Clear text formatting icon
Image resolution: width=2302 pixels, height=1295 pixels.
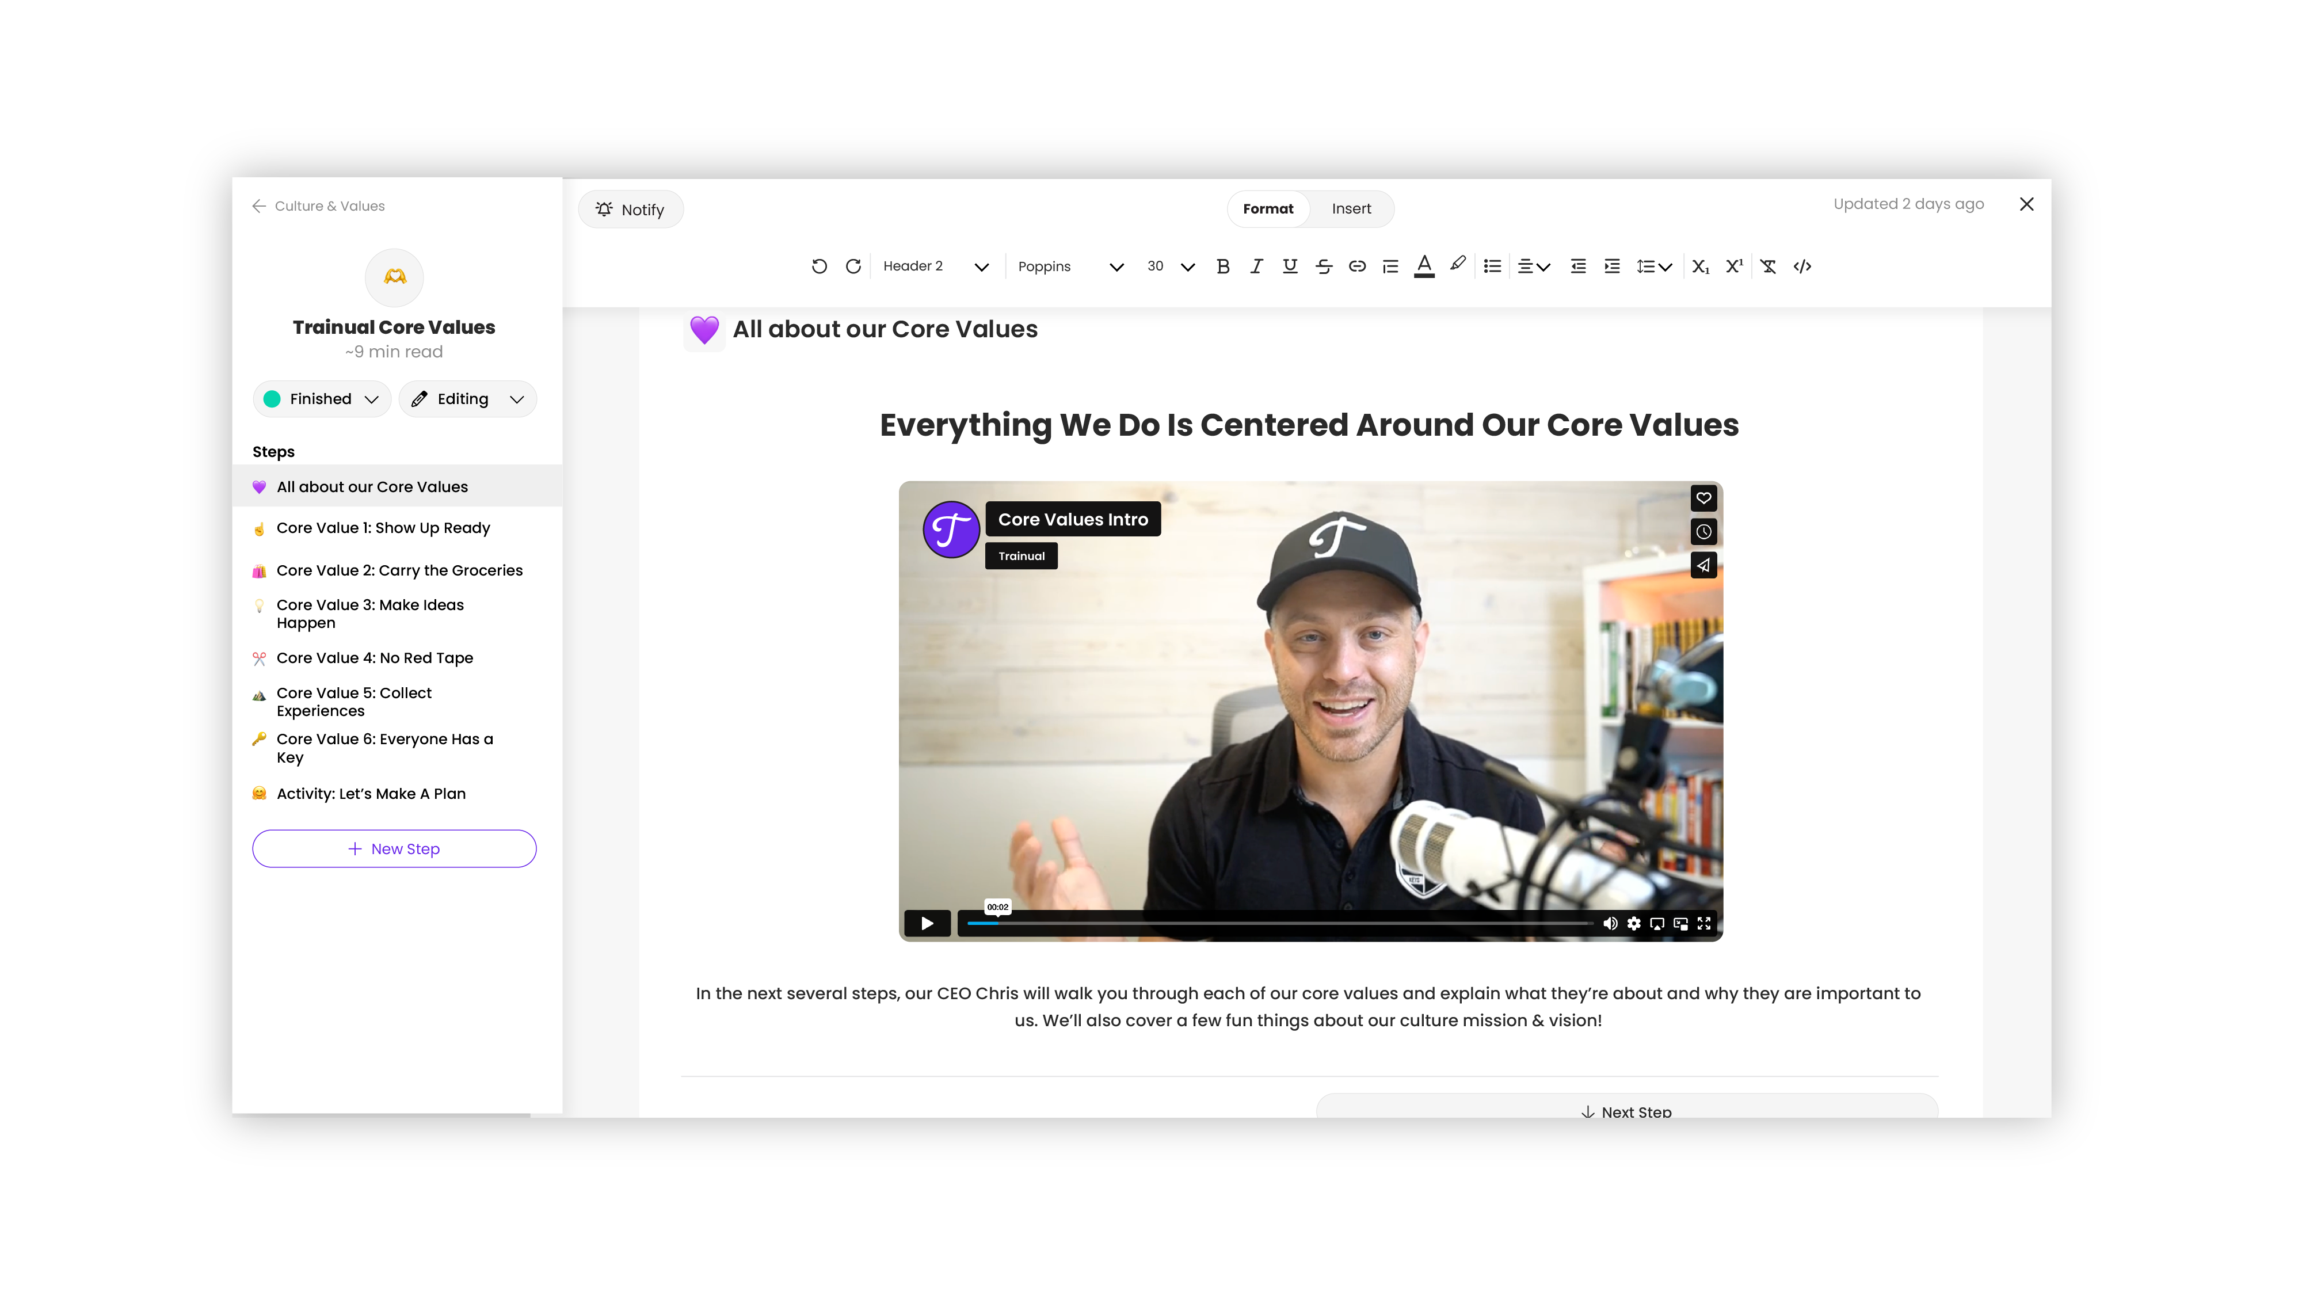point(1767,266)
